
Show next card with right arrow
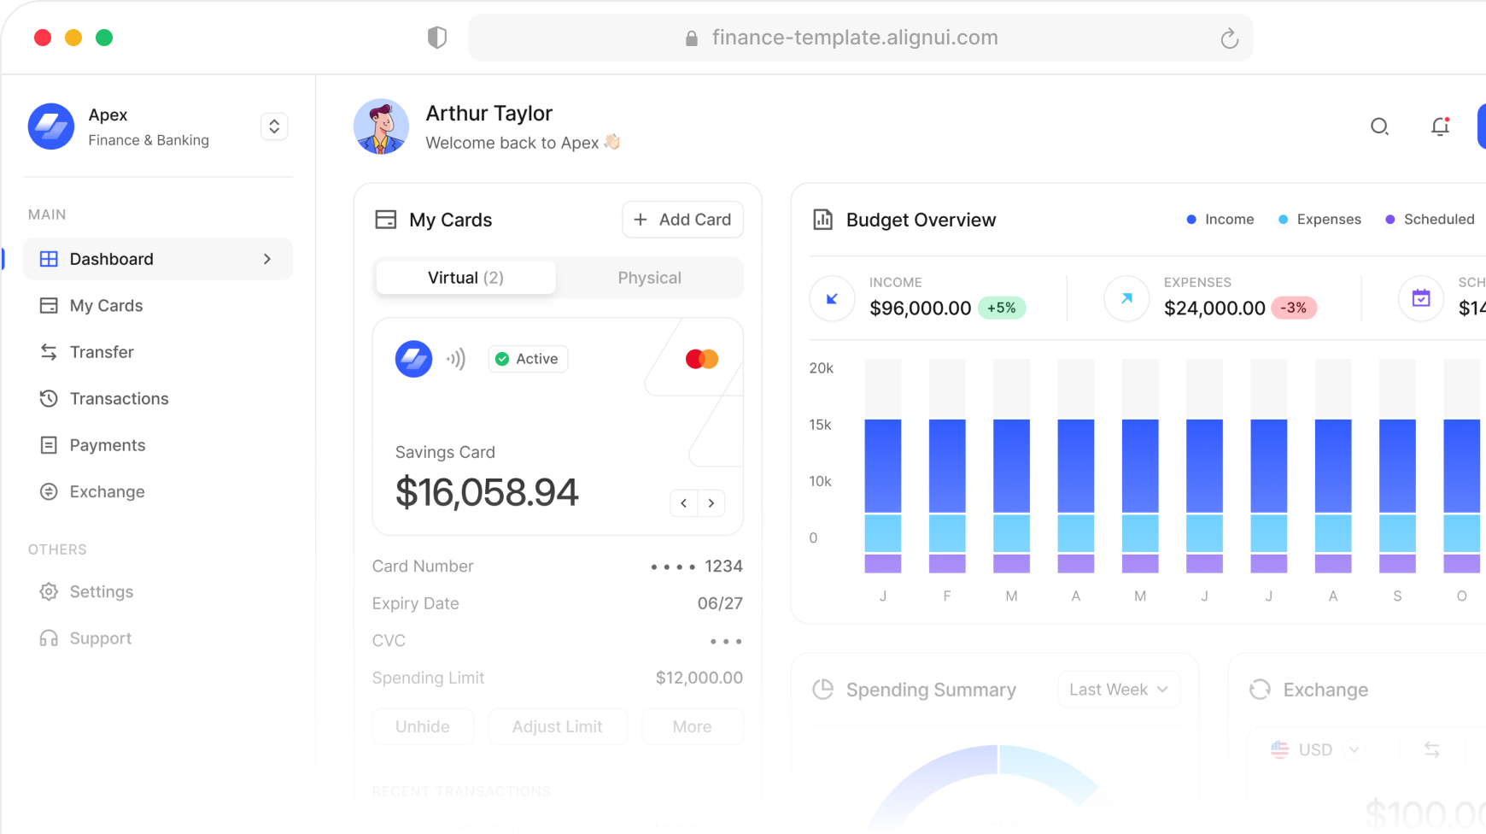[x=711, y=503]
